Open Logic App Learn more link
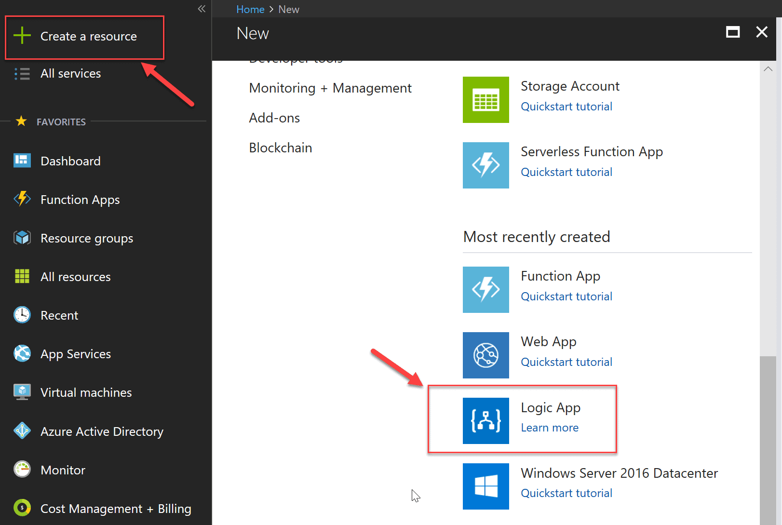This screenshot has height=525, width=782. click(550, 428)
